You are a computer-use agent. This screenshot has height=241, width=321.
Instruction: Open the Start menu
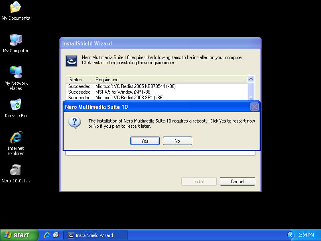(x=19, y=235)
